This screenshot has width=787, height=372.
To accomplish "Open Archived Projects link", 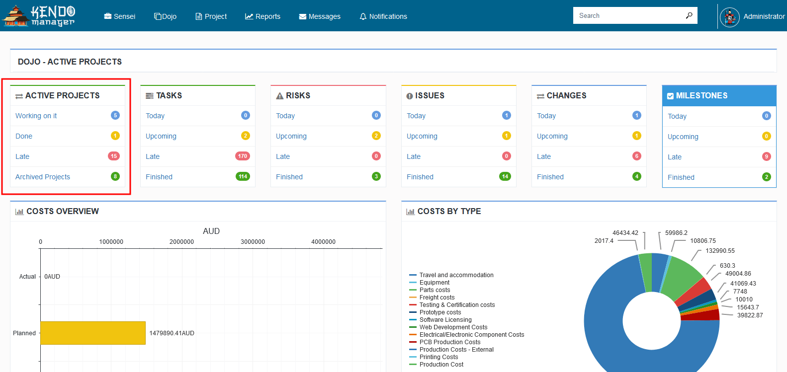I will (43, 177).
